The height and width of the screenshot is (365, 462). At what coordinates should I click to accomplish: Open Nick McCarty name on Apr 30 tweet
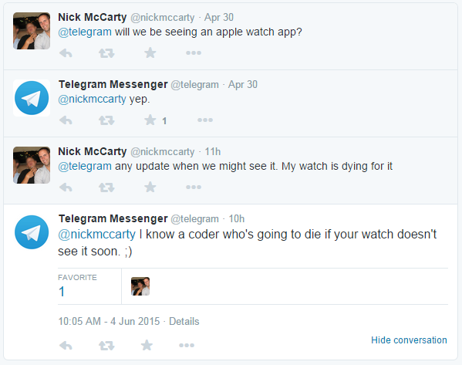pyautogui.click(x=93, y=17)
